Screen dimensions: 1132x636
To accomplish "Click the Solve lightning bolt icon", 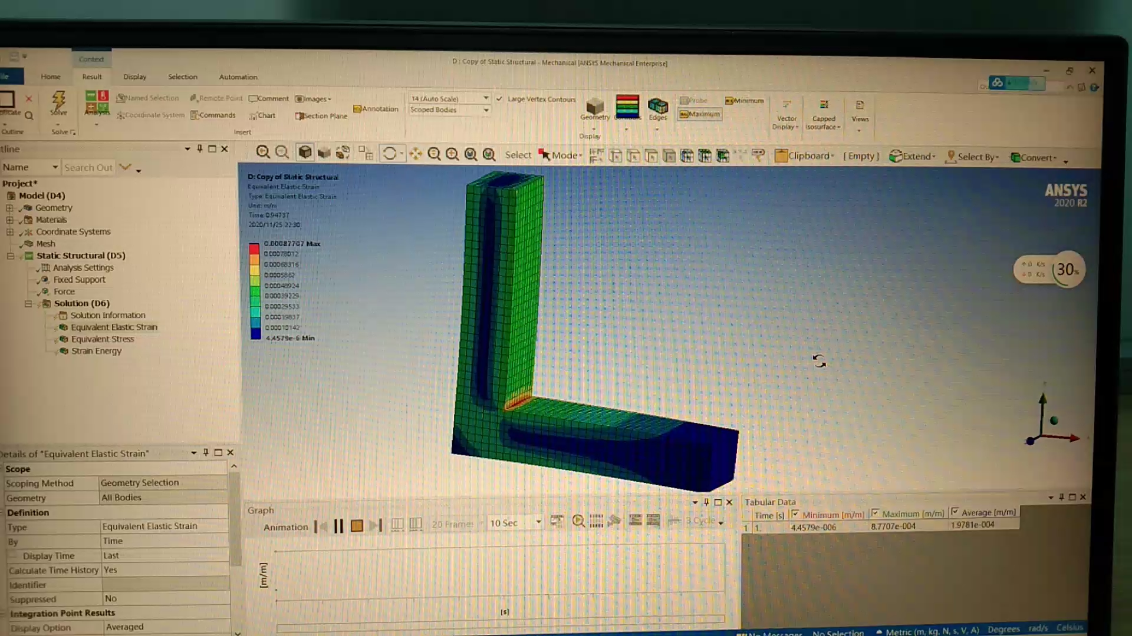I will [58, 101].
